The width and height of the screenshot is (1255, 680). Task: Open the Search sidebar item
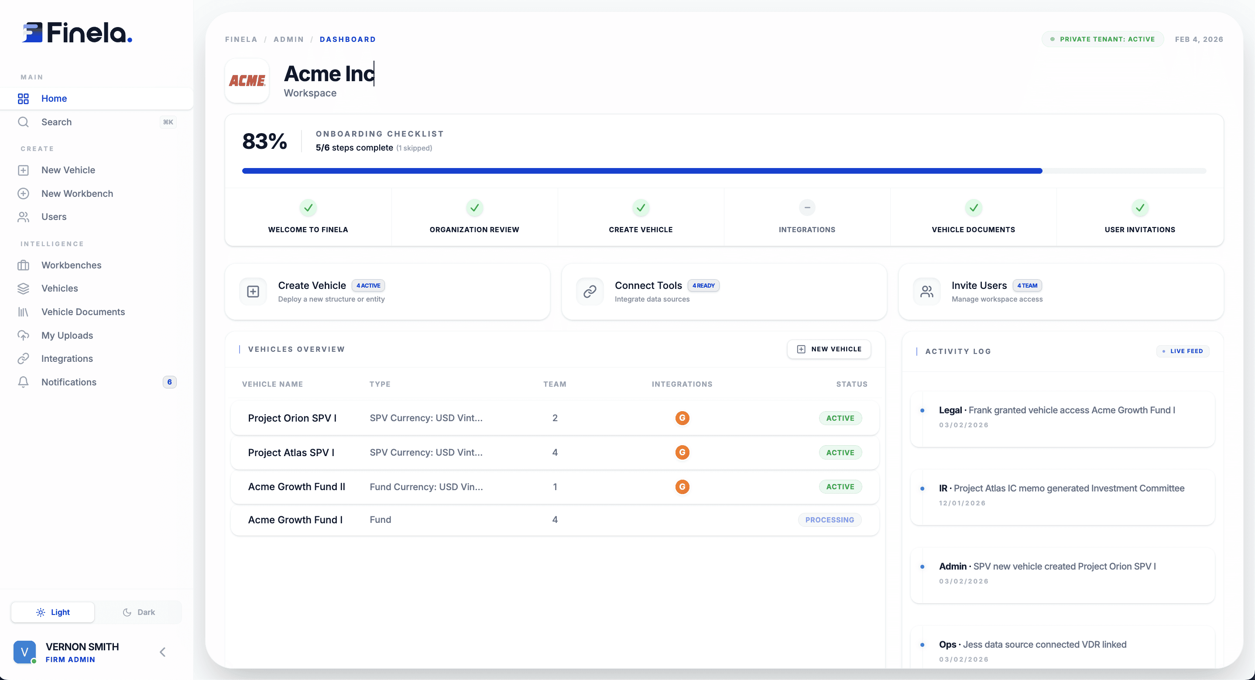57,122
